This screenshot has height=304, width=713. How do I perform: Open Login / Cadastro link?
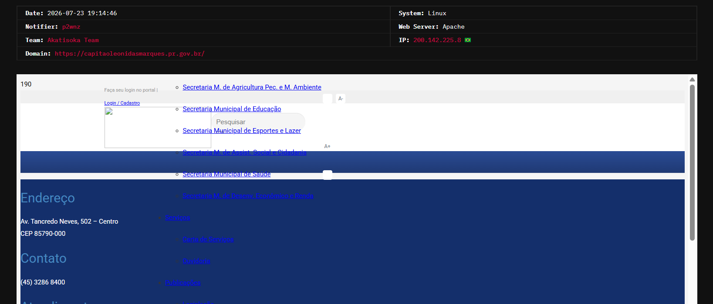coord(122,103)
